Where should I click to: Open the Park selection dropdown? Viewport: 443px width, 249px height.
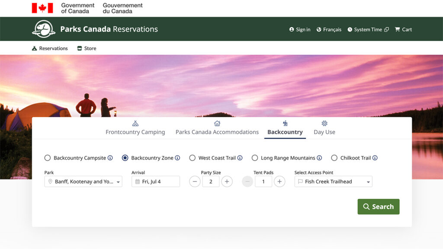point(83,182)
